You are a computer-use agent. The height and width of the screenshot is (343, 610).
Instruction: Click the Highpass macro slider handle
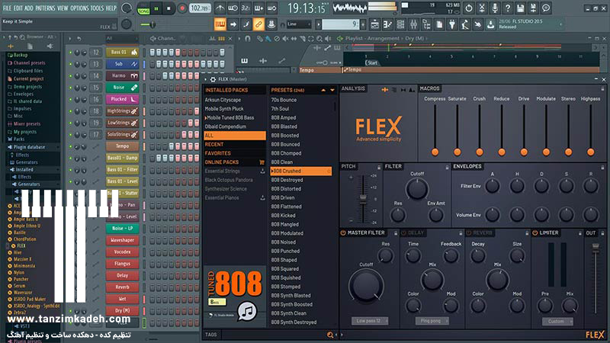[x=590, y=152]
